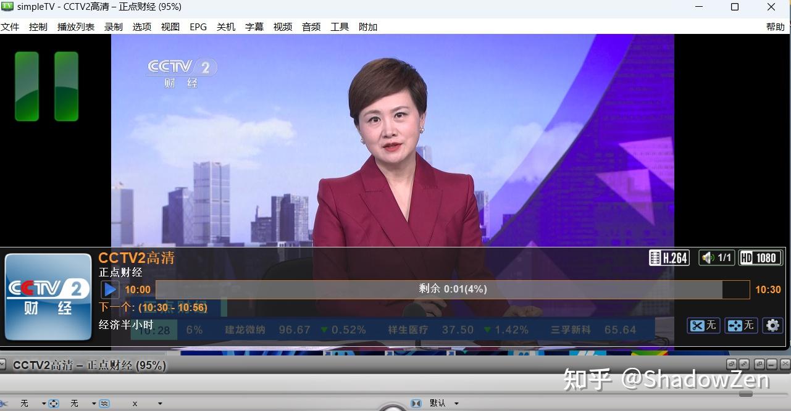
Task: Open the 视频 menu
Action: [x=283, y=27]
